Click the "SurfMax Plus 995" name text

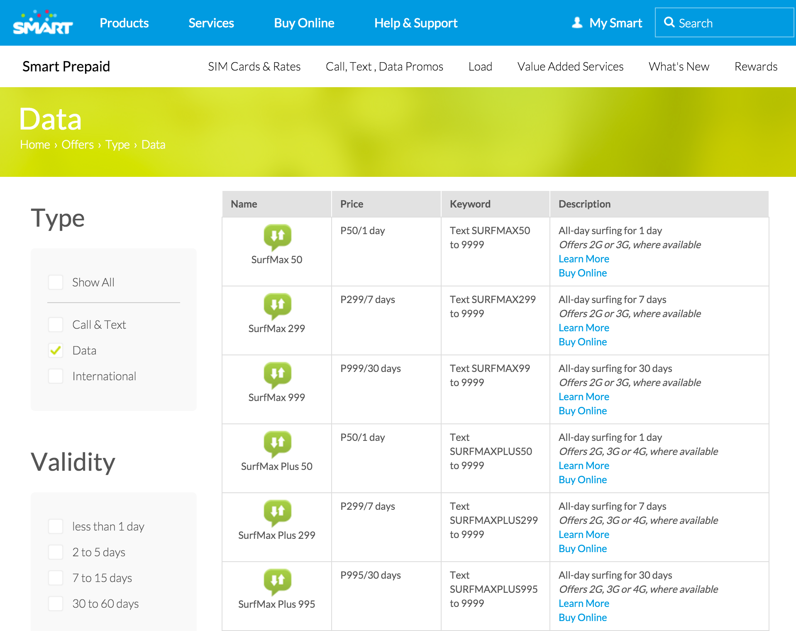(x=277, y=604)
